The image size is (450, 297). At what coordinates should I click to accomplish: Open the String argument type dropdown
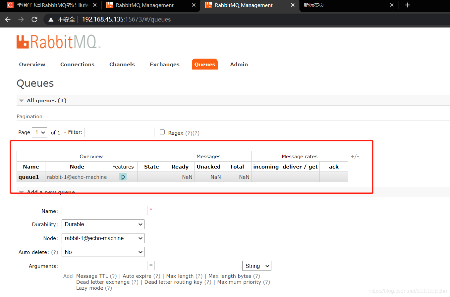point(257,266)
